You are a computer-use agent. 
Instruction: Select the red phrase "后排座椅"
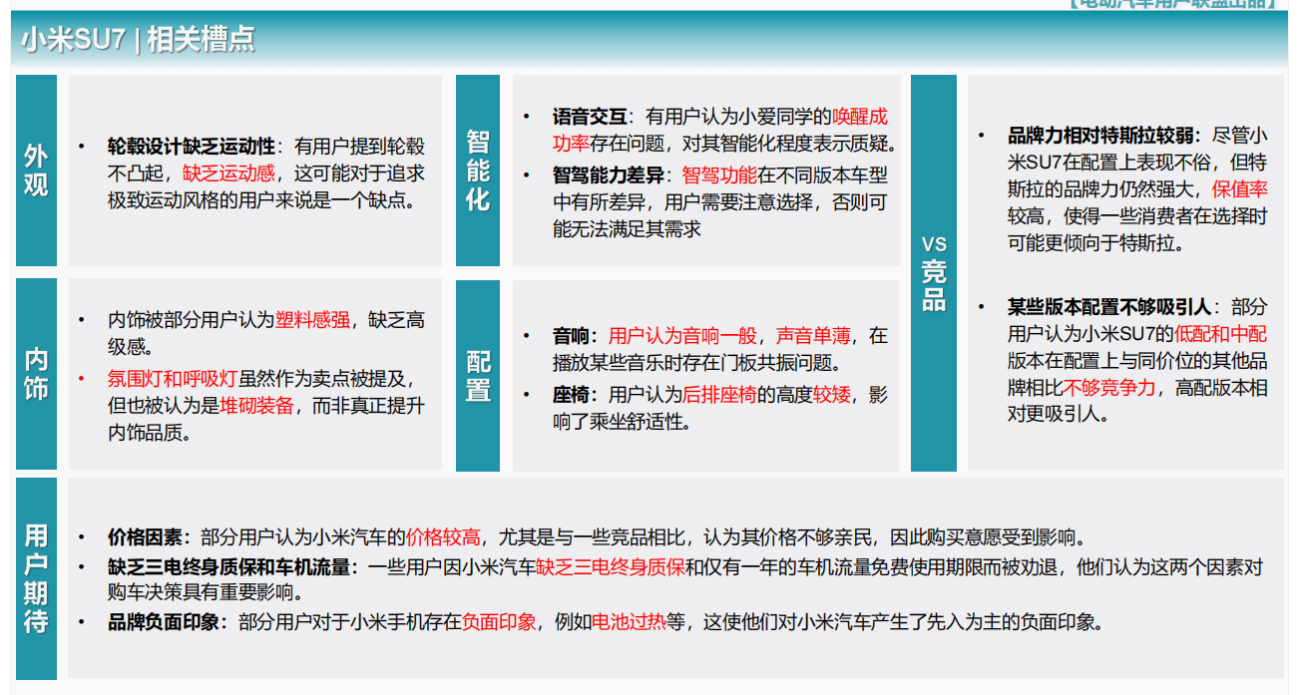coord(719,396)
